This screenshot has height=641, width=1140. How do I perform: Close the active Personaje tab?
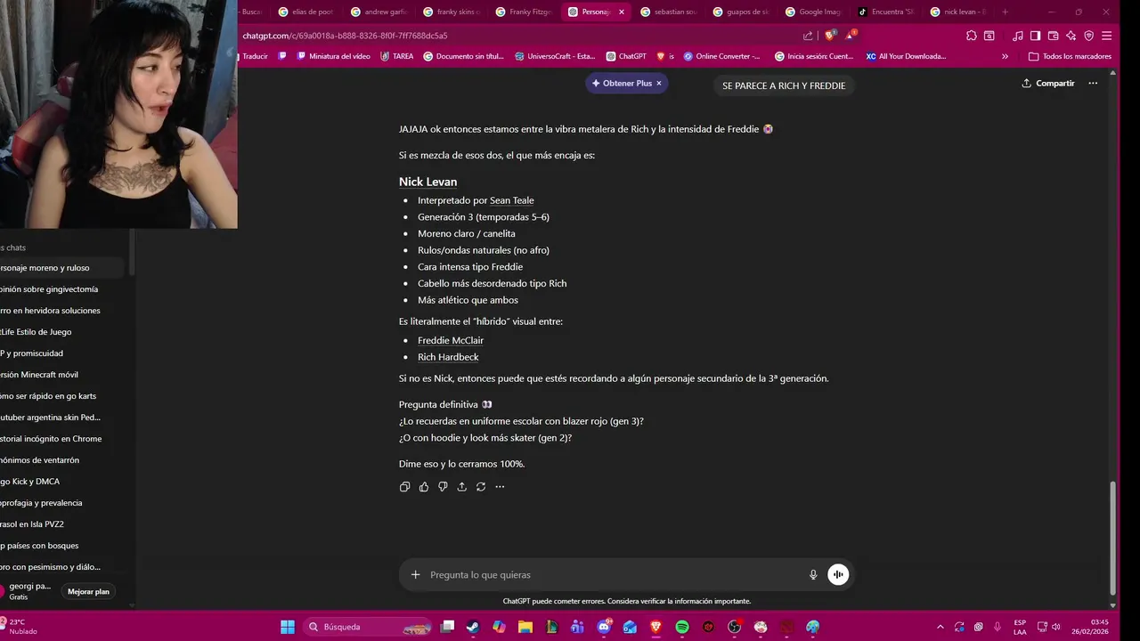click(621, 12)
